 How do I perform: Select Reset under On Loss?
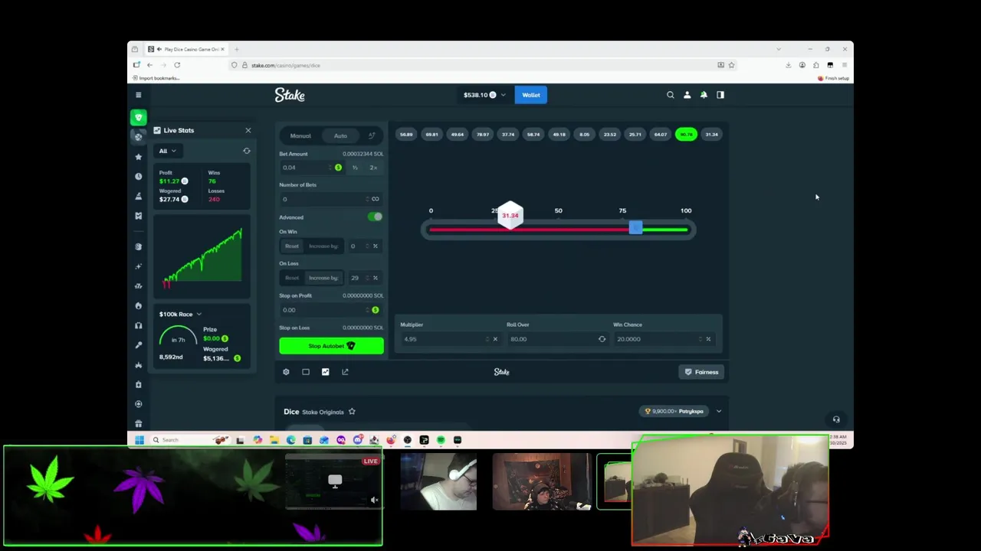coord(292,278)
